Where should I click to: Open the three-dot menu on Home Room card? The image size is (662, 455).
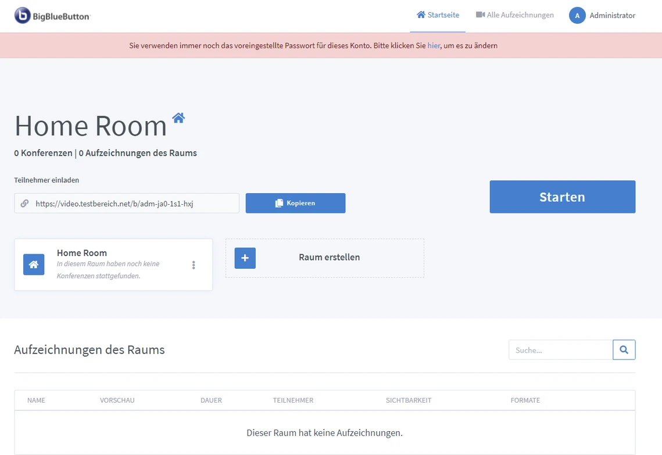coord(194,265)
